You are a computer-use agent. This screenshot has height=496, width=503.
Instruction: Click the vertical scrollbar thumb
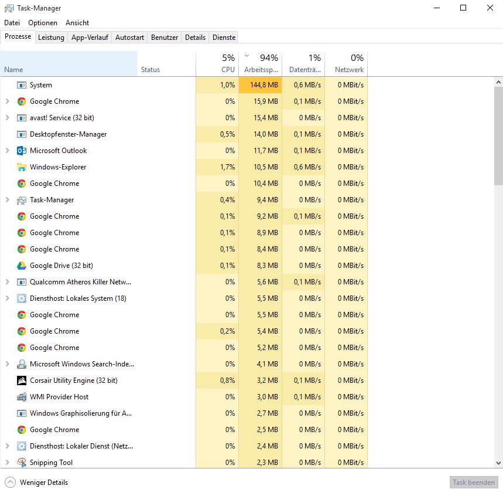(498, 135)
